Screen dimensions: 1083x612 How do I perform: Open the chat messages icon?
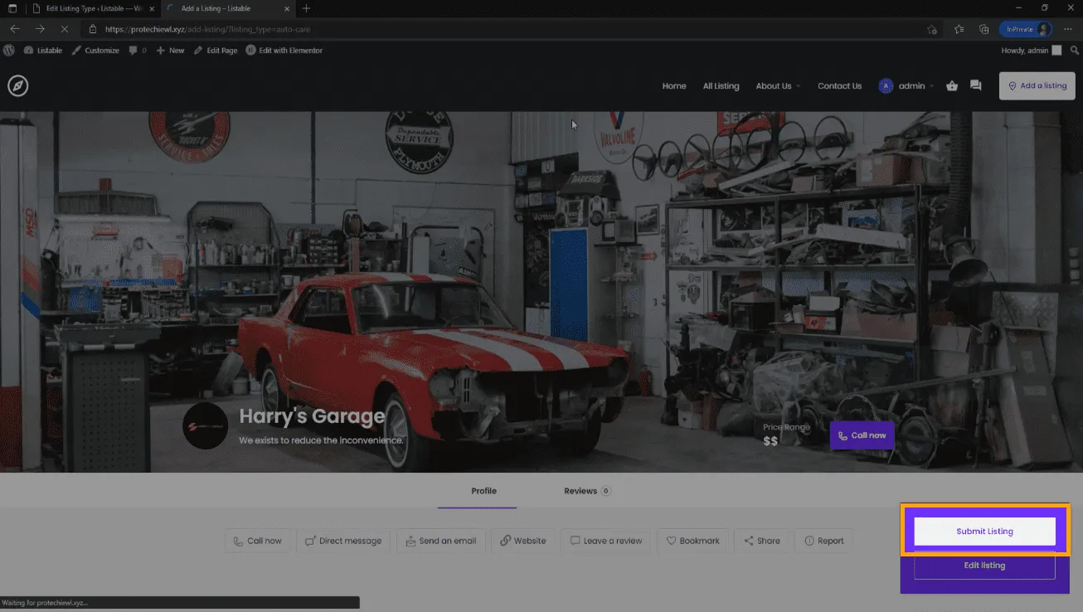[x=975, y=85]
